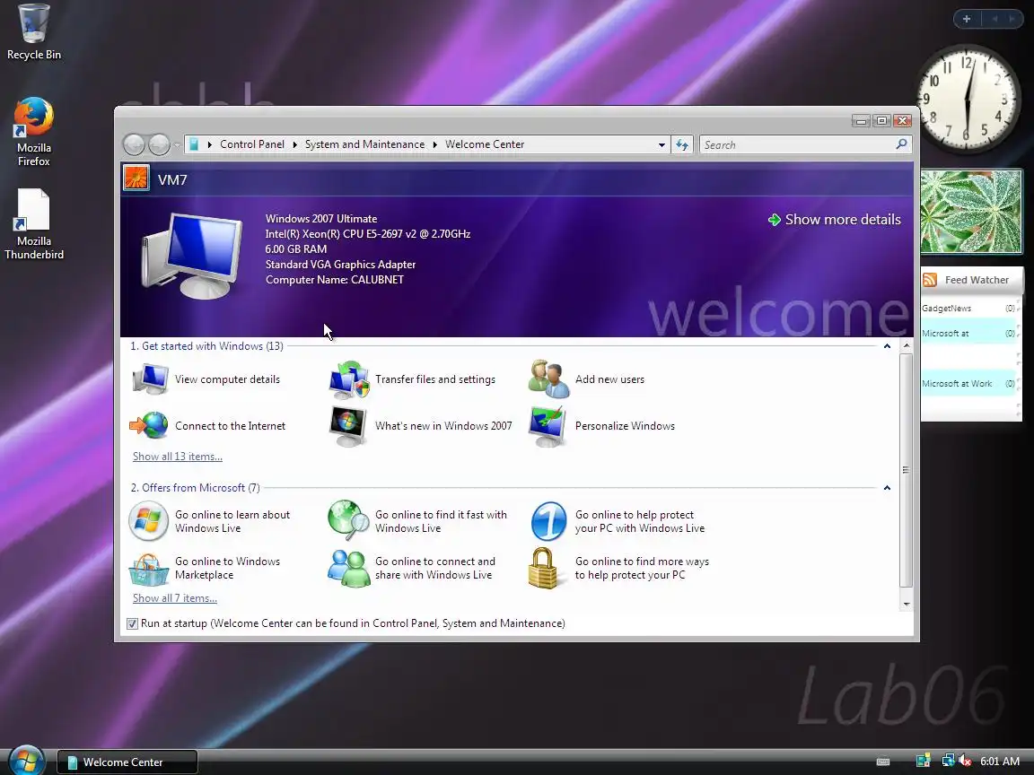Viewport: 1034px width, 775px height.
Task: Expand arrow after System and Maintenance breadcrumb
Action: (x=435, y=144)
